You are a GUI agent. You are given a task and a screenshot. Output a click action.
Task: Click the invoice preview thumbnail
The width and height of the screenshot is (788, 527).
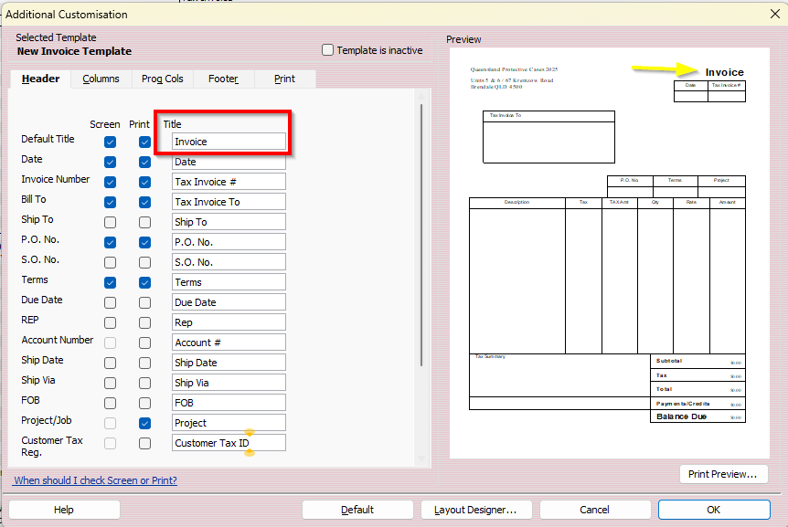(x=609, y=253)
